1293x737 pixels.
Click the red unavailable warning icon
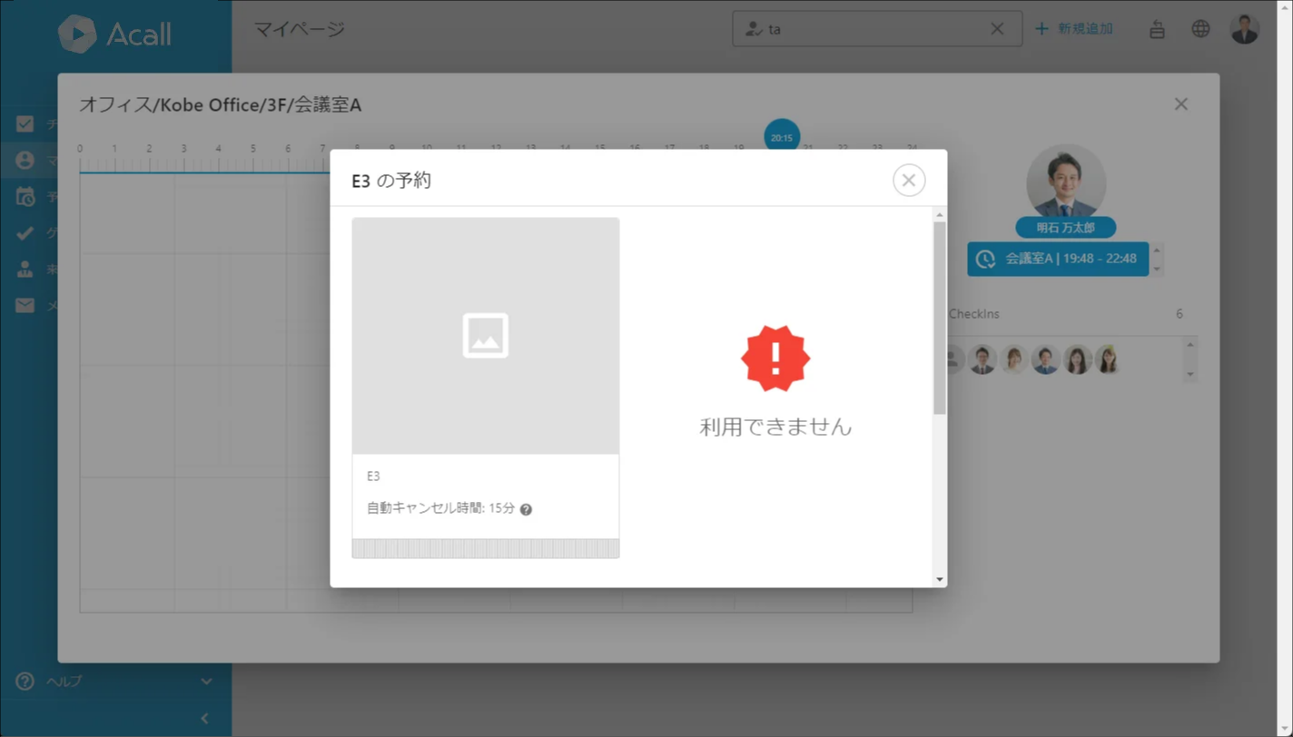pyautogui.click(x=775, y=359)
